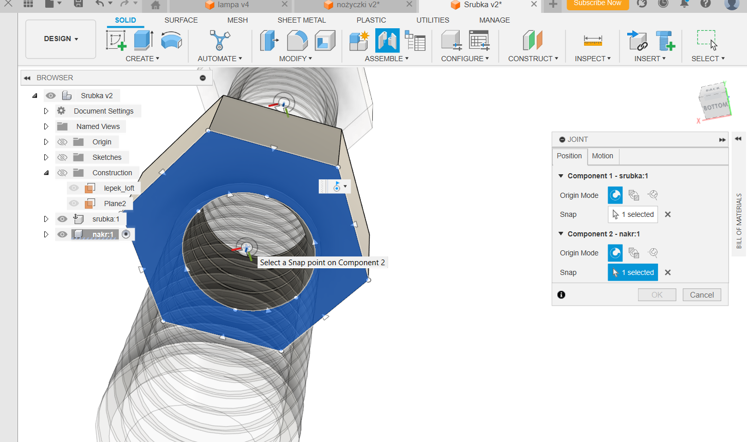Show the Sketches folder
Viewport: 747px width, 442px height.
tap(62, 157)
